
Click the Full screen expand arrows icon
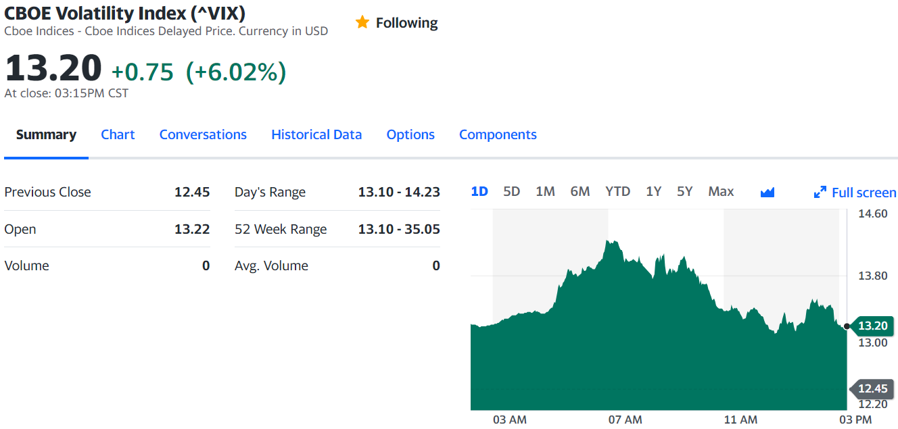pos(820,193)
